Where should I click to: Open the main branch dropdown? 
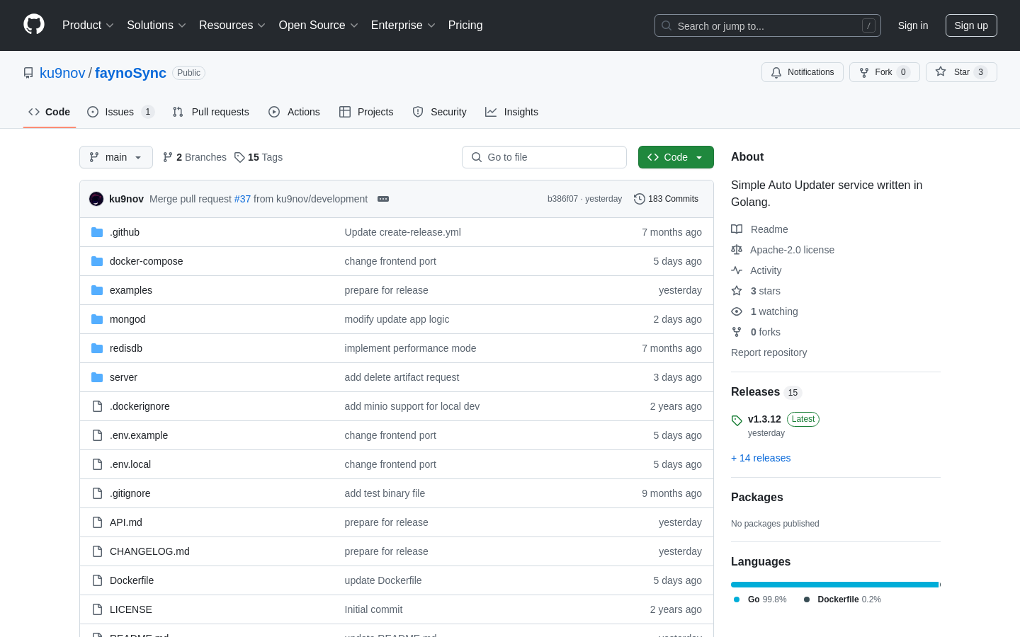[116, 157]
